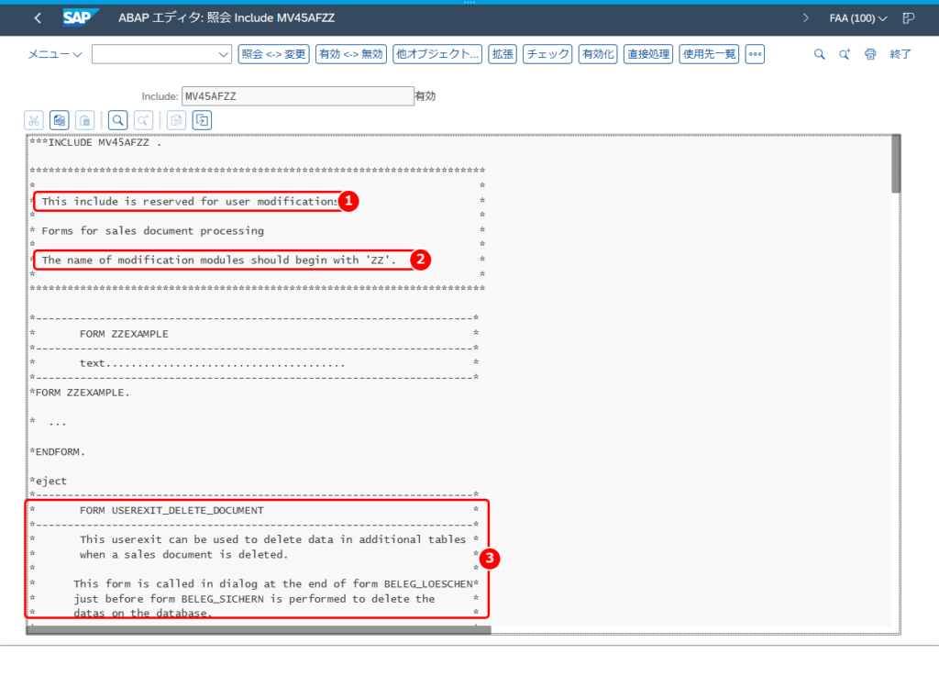Expand the メニュー dropdown
Screen dimensions: 939x676
(54, 54)
